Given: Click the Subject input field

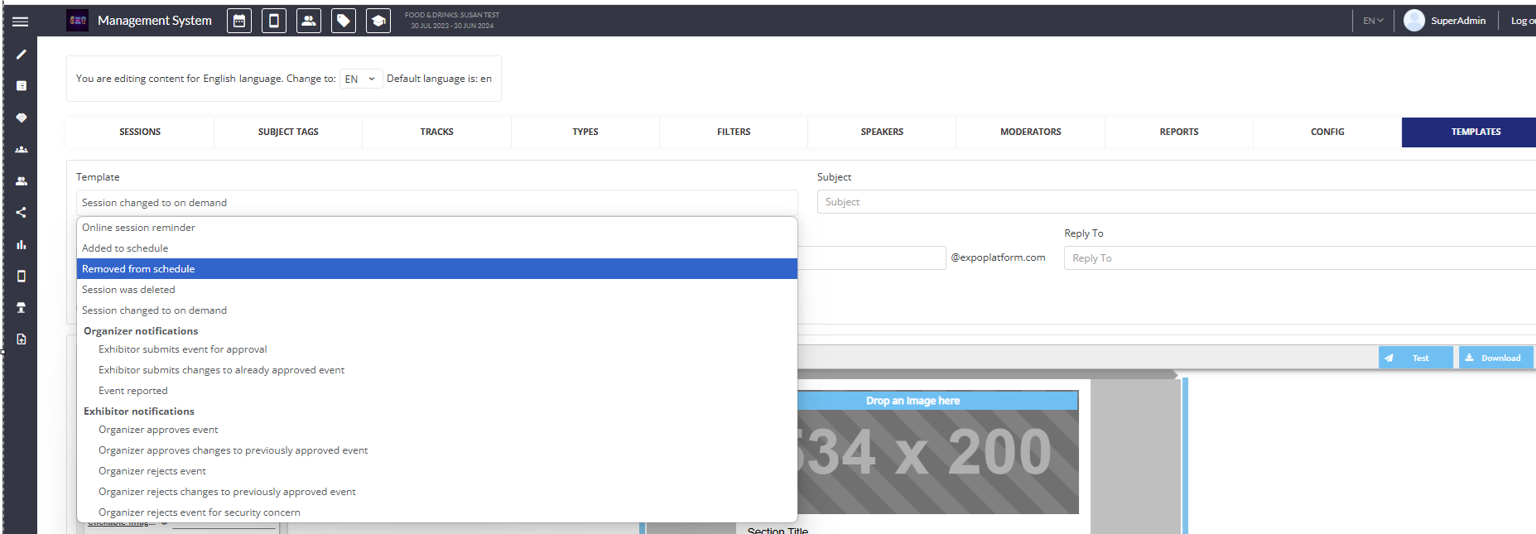Looking at the screenshot, I should [1176, 202].
